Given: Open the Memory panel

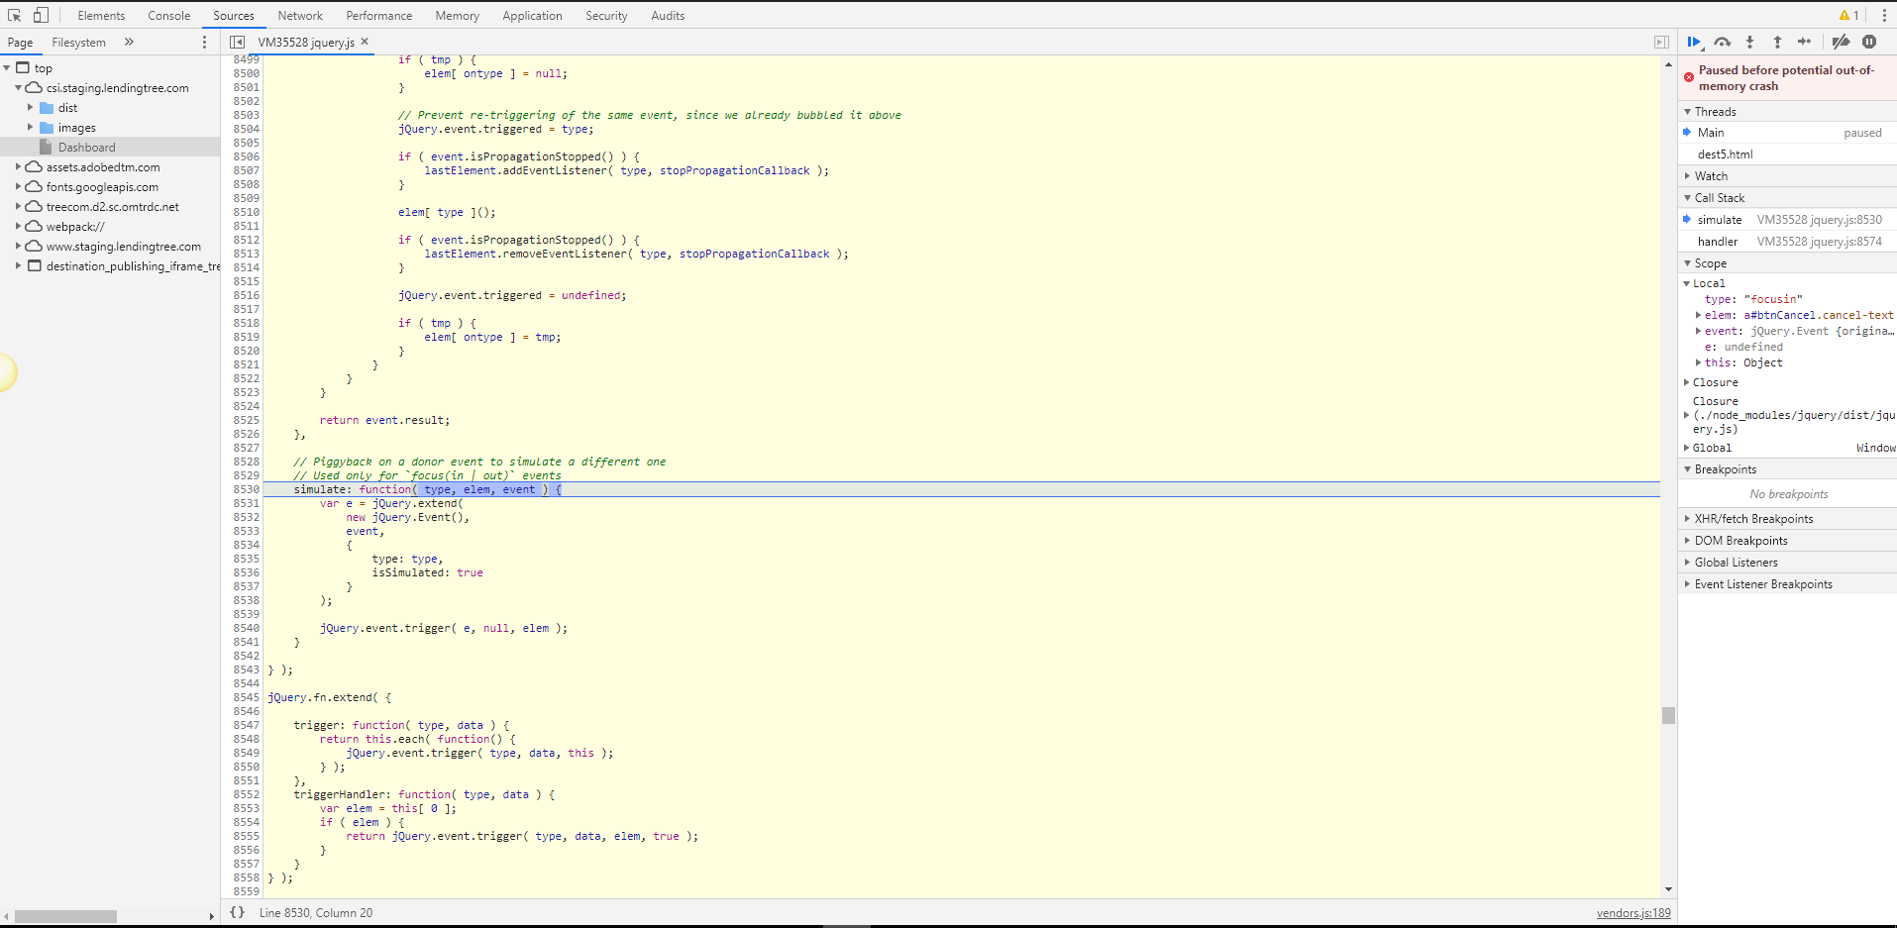Looking at the screenshot, I should [x=457, y=15].
